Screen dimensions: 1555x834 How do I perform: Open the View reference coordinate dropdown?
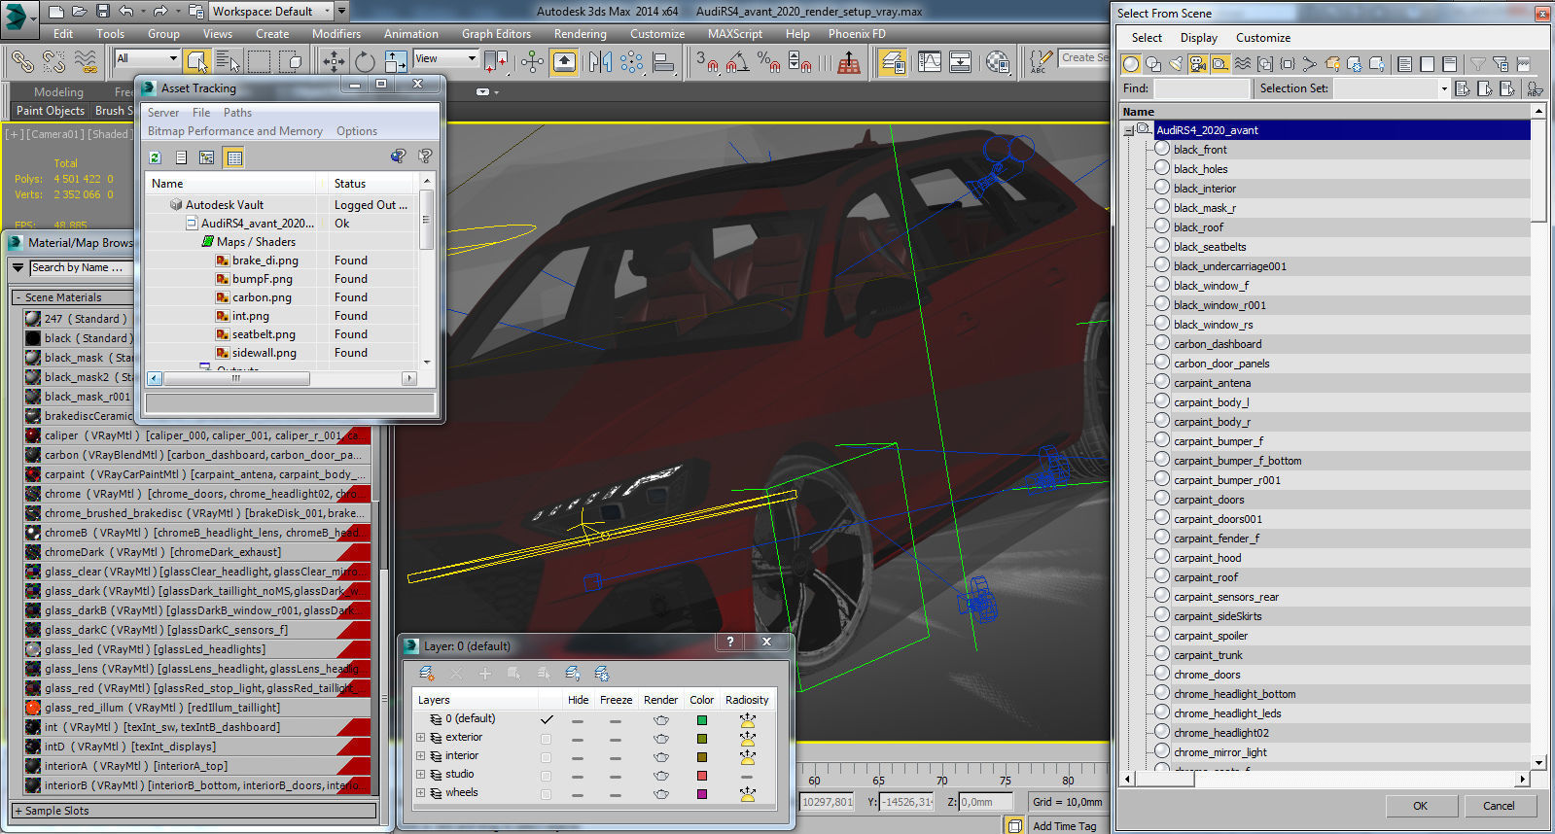(x=446, y=58)
